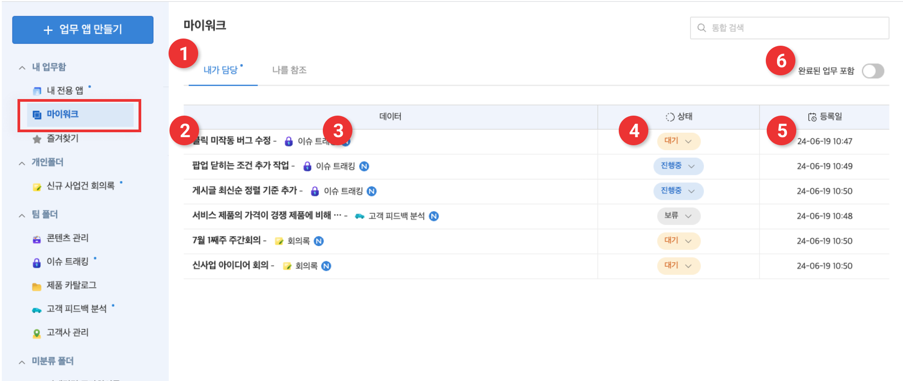Toggle the 완료된 업무 포함 switch
903x381 pixels.
(873, 71)
